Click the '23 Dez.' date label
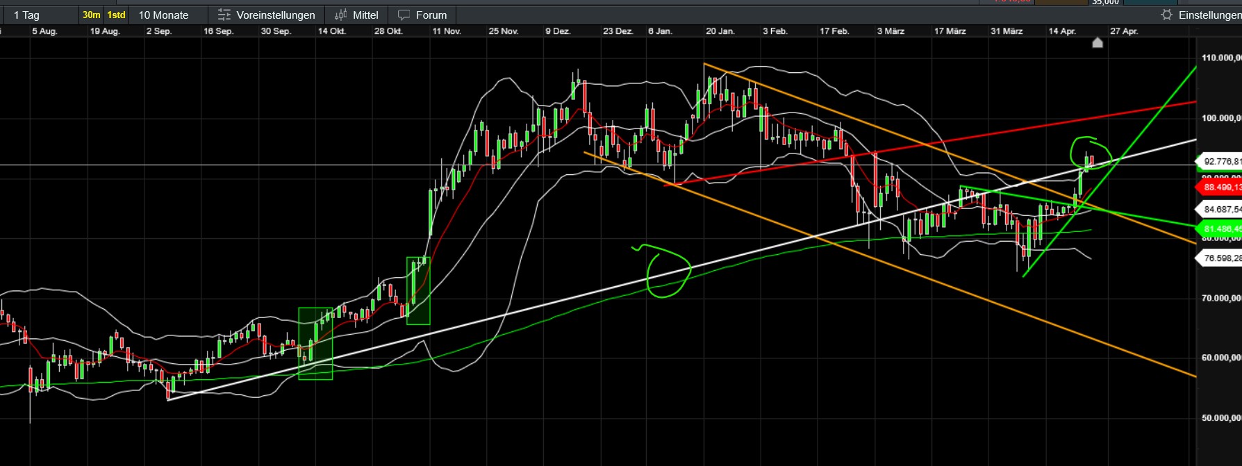Screen dimensions: 1242x466 point(618,31)
